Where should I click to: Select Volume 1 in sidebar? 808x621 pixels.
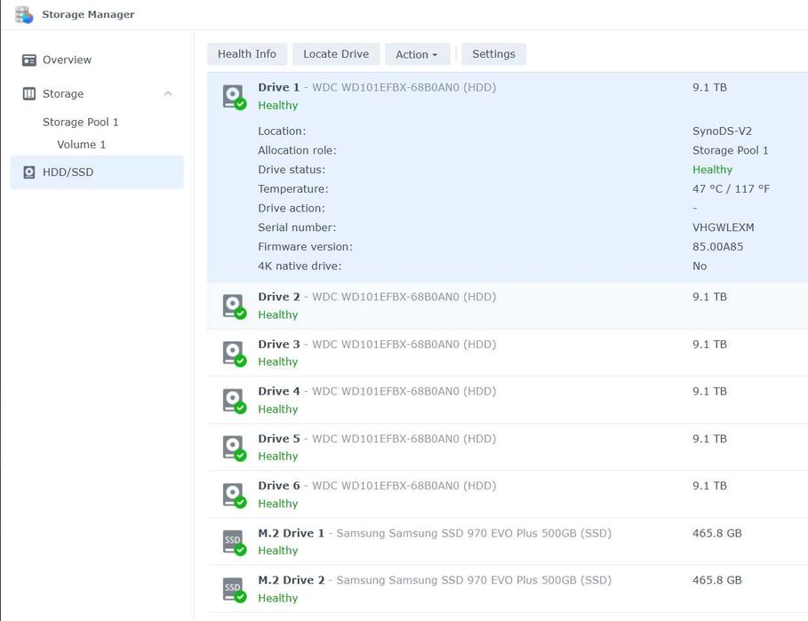(x=82, y=145)
